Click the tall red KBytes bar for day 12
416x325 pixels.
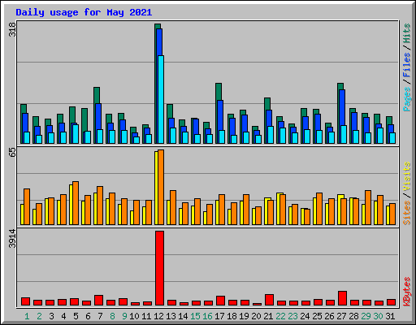point(159,268)
